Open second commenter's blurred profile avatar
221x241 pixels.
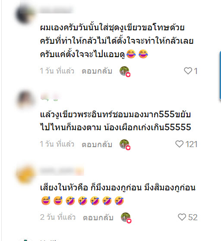coord(25,99)
